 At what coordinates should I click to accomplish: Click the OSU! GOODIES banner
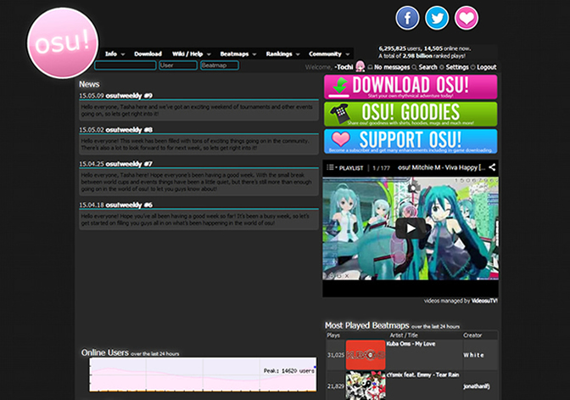pos(411,115)
